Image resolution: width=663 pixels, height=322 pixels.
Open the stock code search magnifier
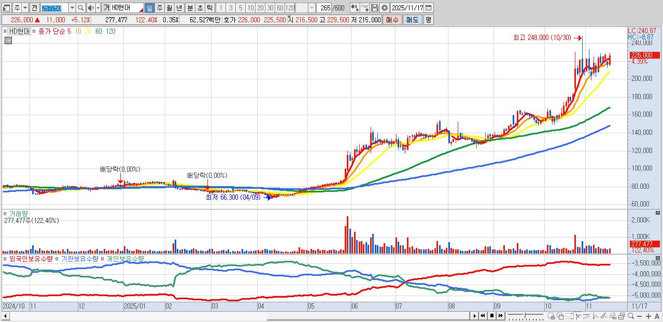[80, 8]
